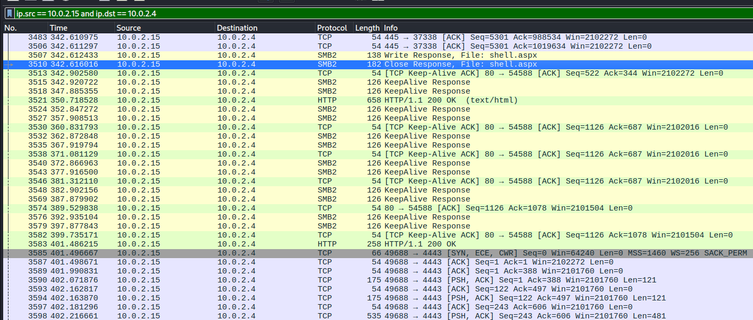Select packet 3583 HTTP/1.1 200 OK

[x=378, y=244]
